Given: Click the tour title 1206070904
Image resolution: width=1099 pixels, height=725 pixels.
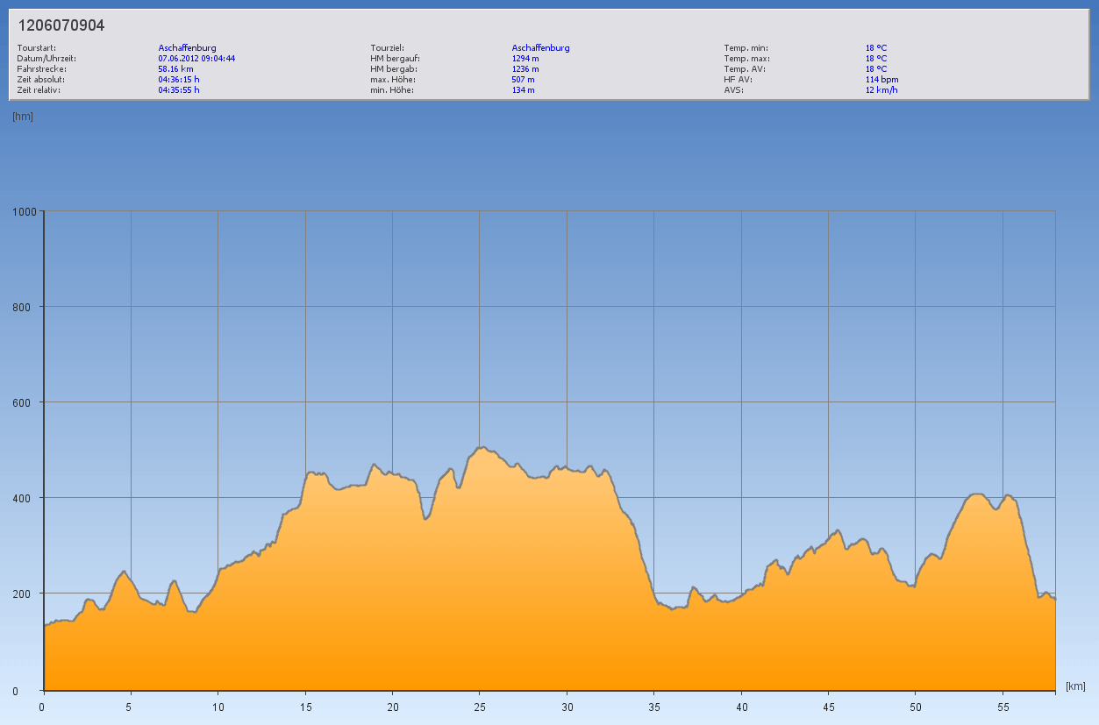Looking at the screenshot, I should tap(61, 25).
